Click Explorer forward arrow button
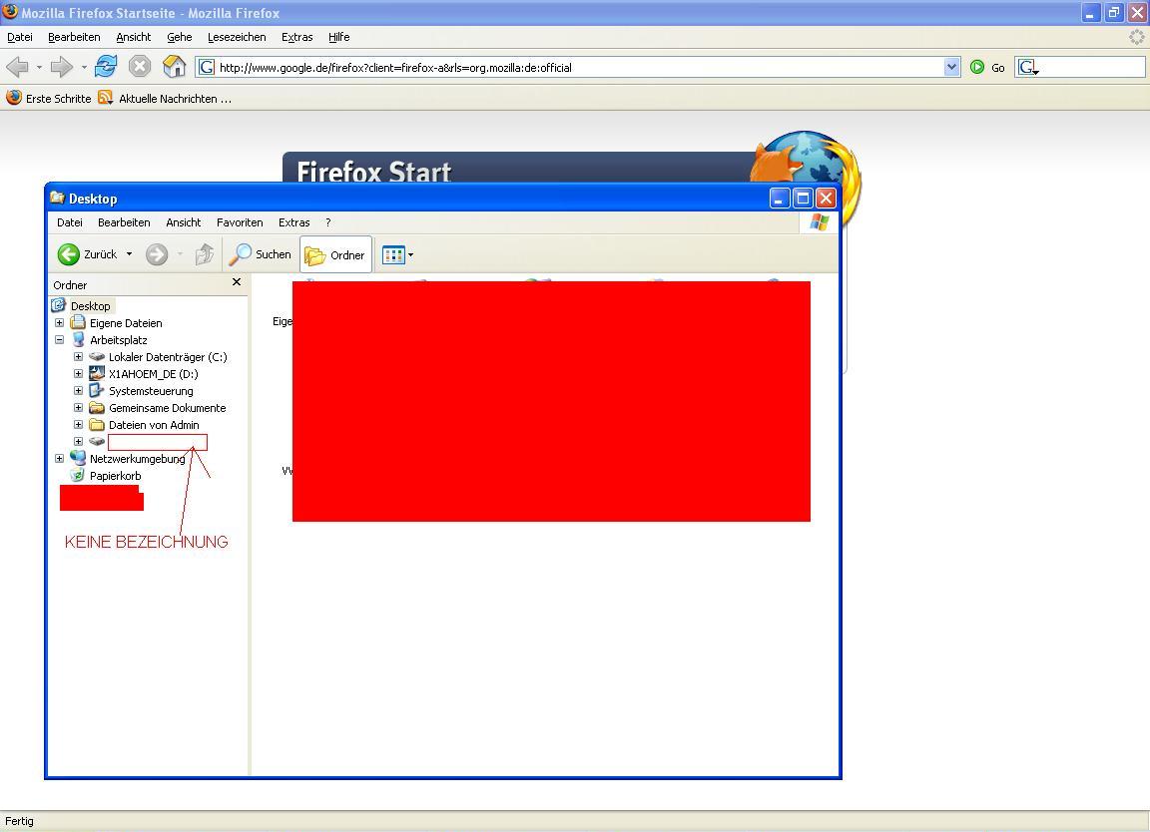Viewport: 1150px width, 832px height. pyautogui.click(x=156, y=254)
